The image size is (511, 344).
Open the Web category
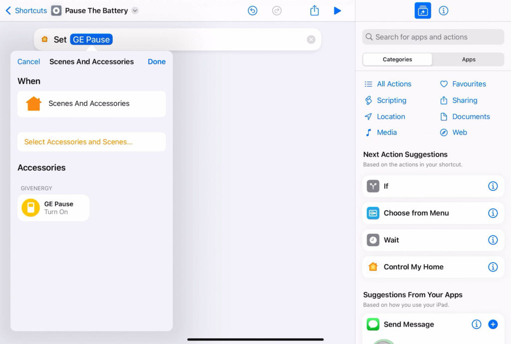pyautogui.click(x=453, y=133)
